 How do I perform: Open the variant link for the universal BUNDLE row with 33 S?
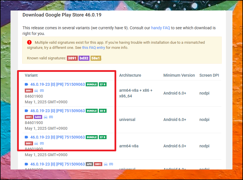(58, 111)
